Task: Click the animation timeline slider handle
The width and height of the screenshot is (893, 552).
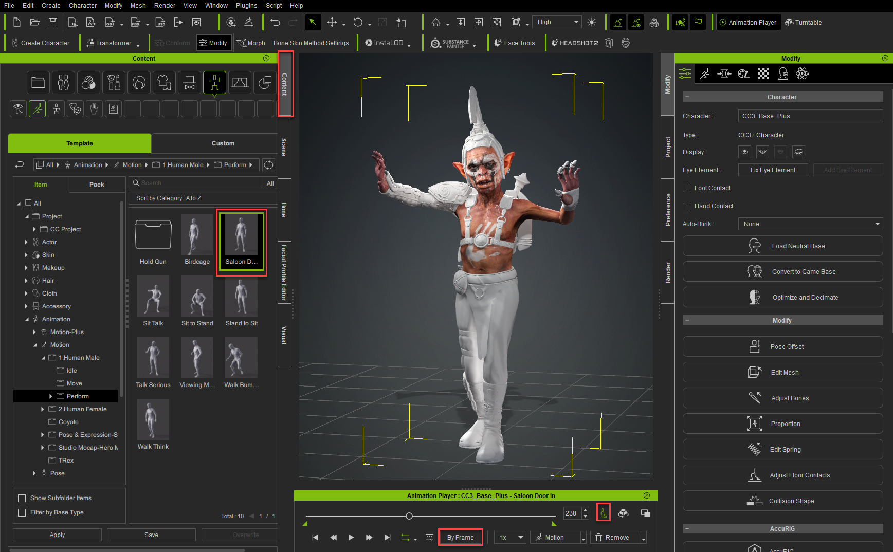Action: (409, 516)
